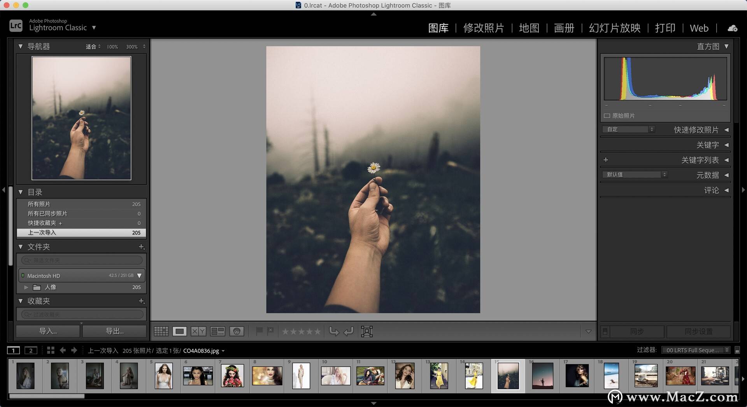Open Survey view icon
The width and height of the screenshot is (747, 407).
(217, 331)
